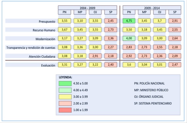This screenshot has height=123, width=187.
Task: Click the light green 4.00 a 4.49 swatch
Action: [65, 90]
